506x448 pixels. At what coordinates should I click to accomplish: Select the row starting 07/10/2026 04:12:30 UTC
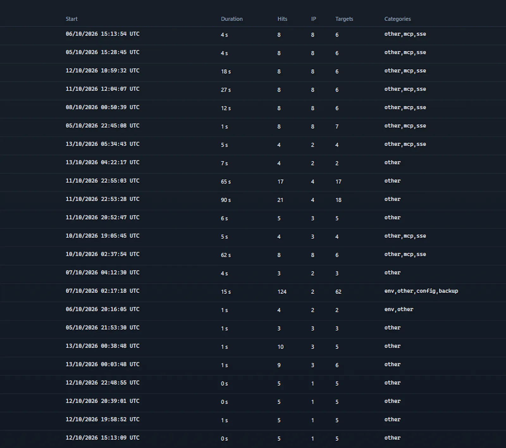click(253, 274)
